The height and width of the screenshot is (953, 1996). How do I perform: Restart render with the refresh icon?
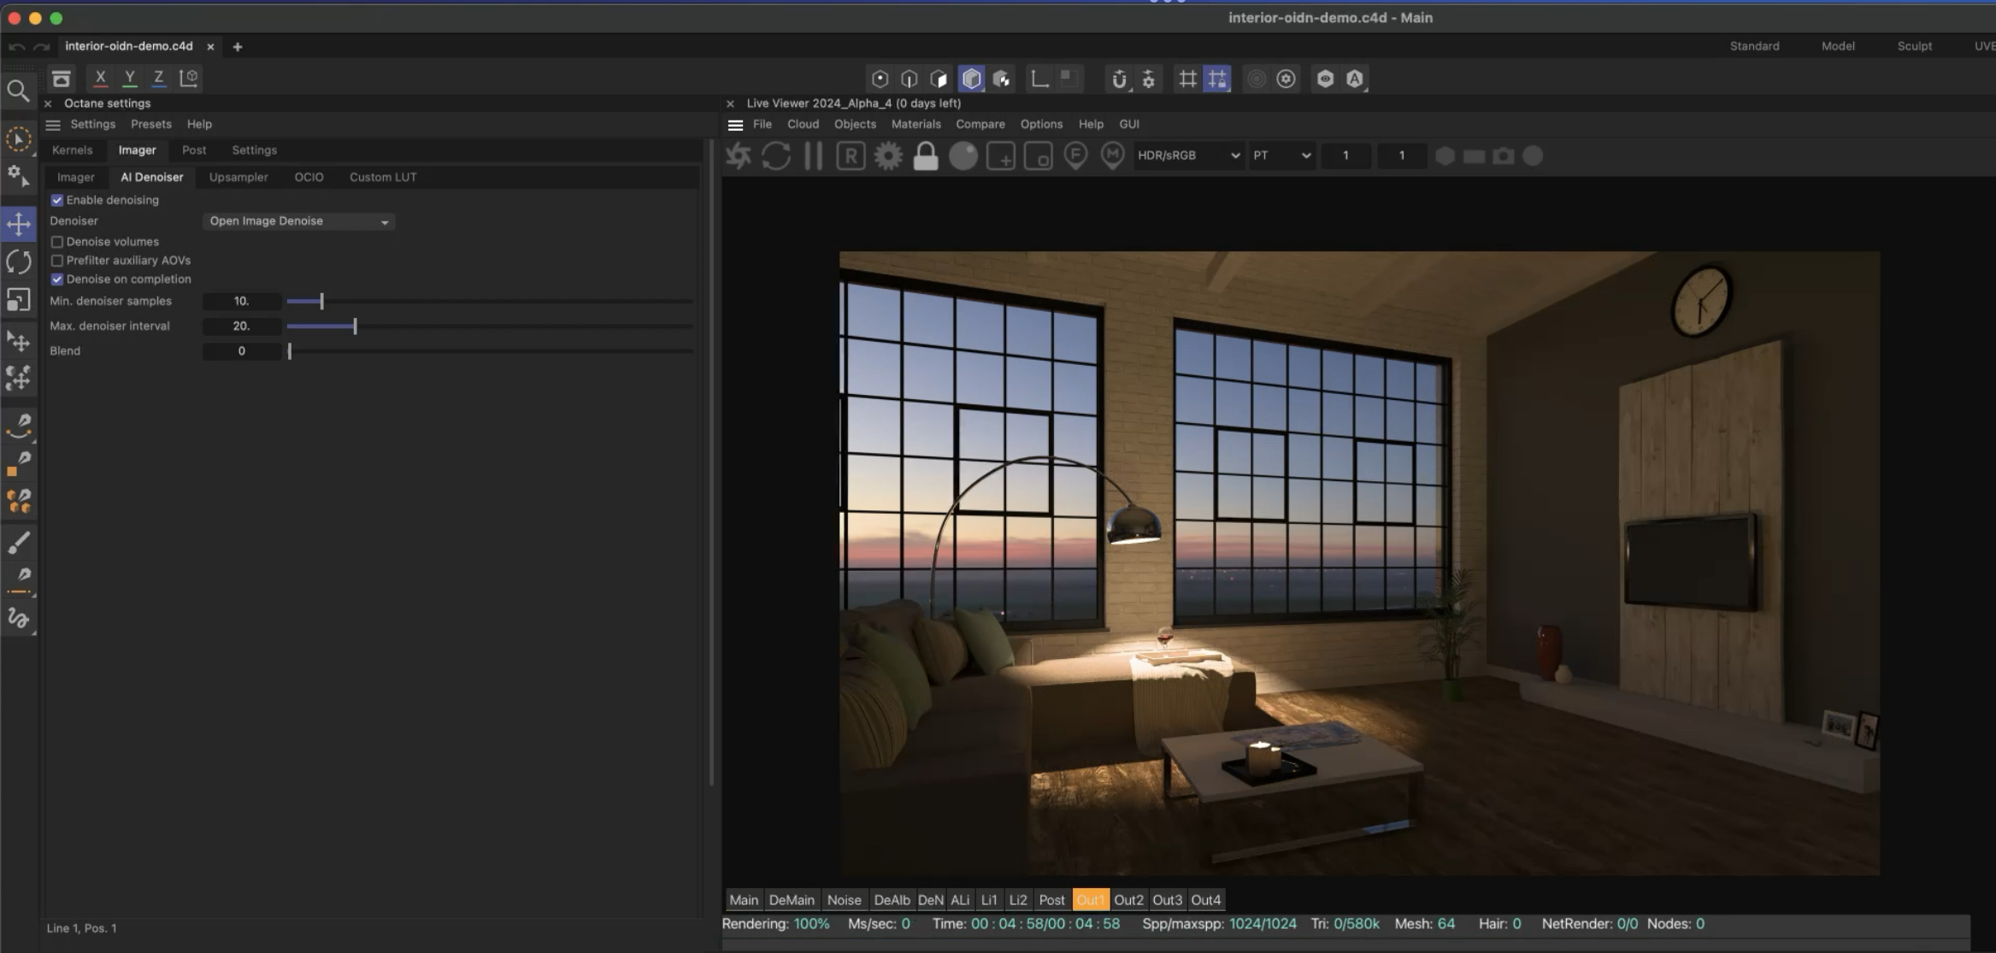tap(775, 156)
